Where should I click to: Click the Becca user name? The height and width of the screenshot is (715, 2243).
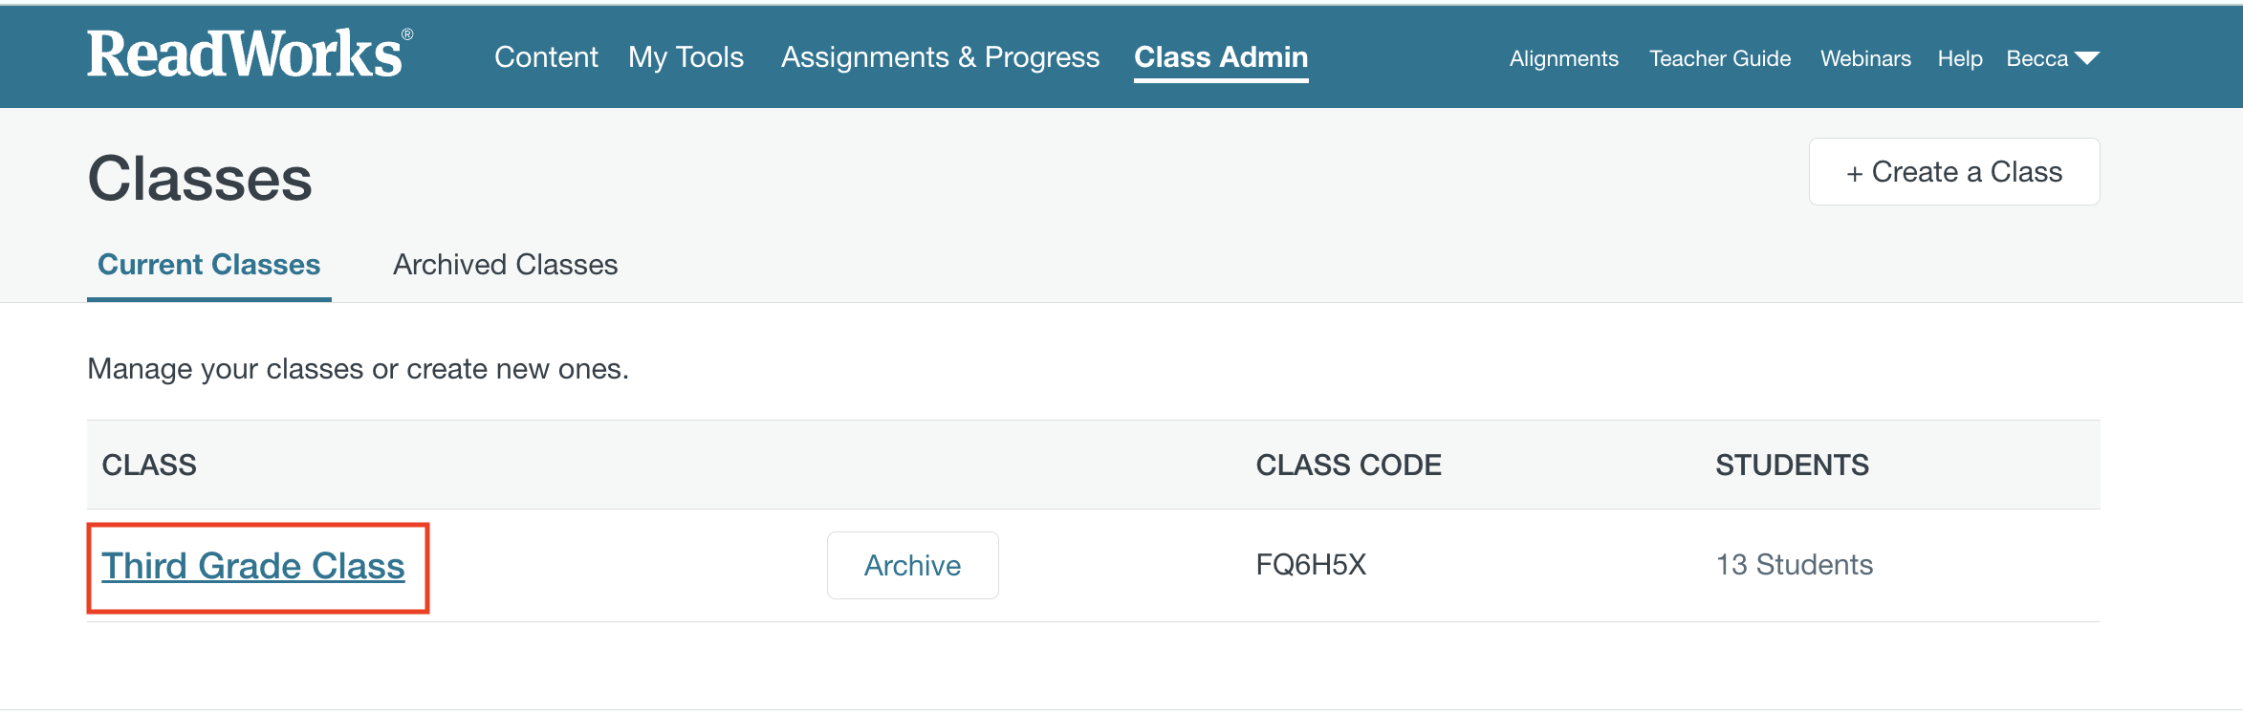pyautogui.click(x=2036, y=58)
